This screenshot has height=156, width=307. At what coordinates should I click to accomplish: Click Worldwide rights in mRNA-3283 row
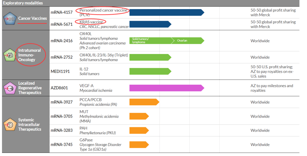point(260,130)
